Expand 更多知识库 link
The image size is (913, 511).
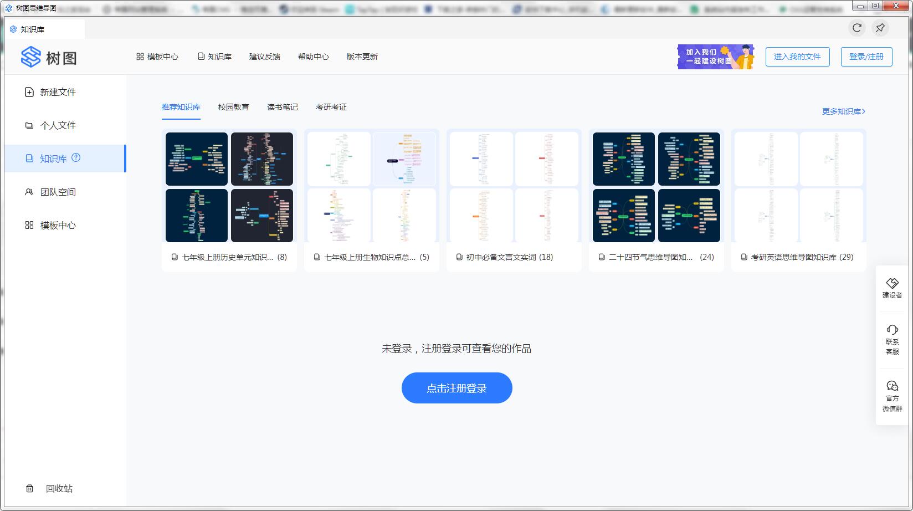[843, 111]
